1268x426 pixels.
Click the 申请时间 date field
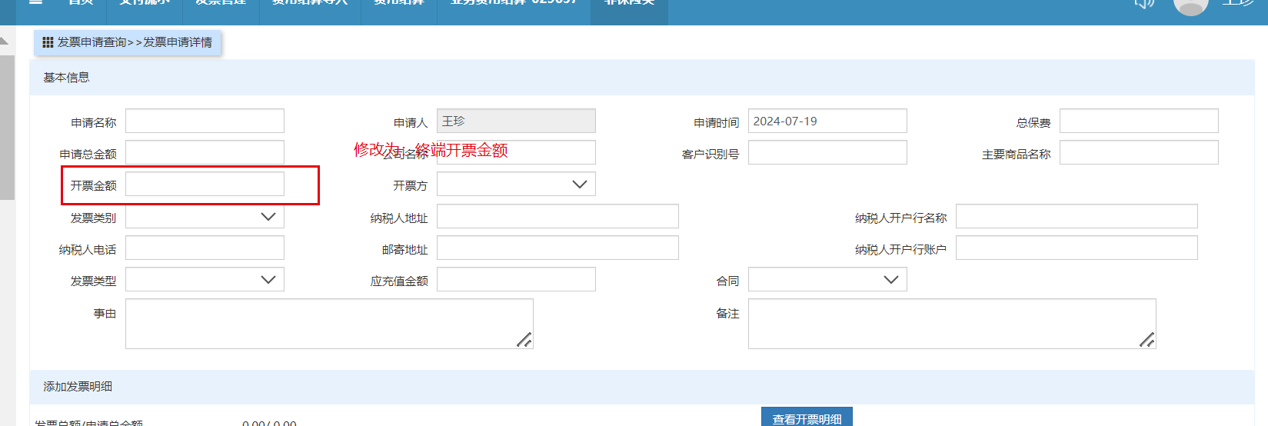tap(827, 121)
